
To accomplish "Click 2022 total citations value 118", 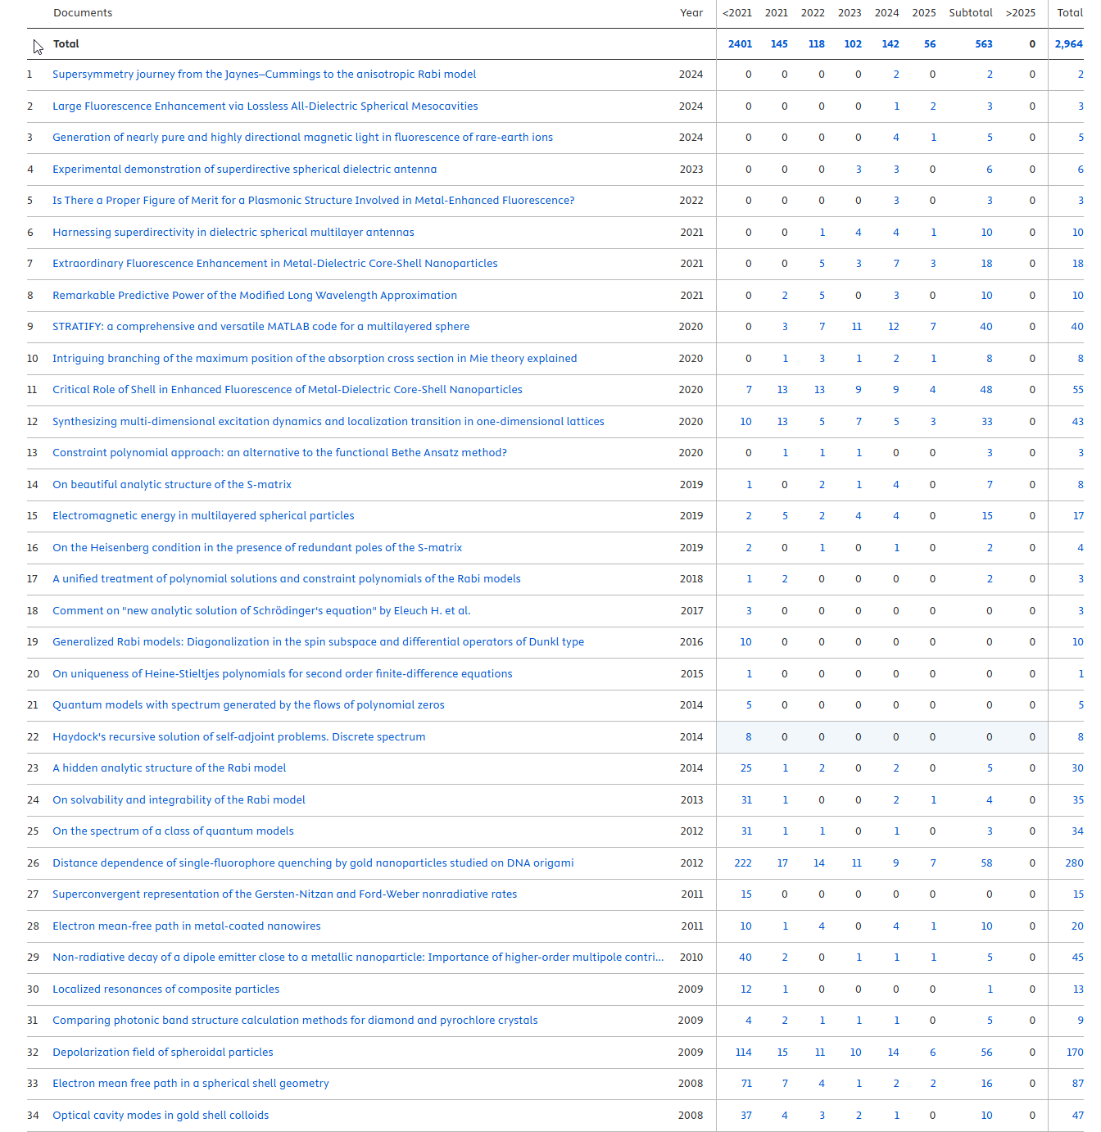I will pos(816,44).
